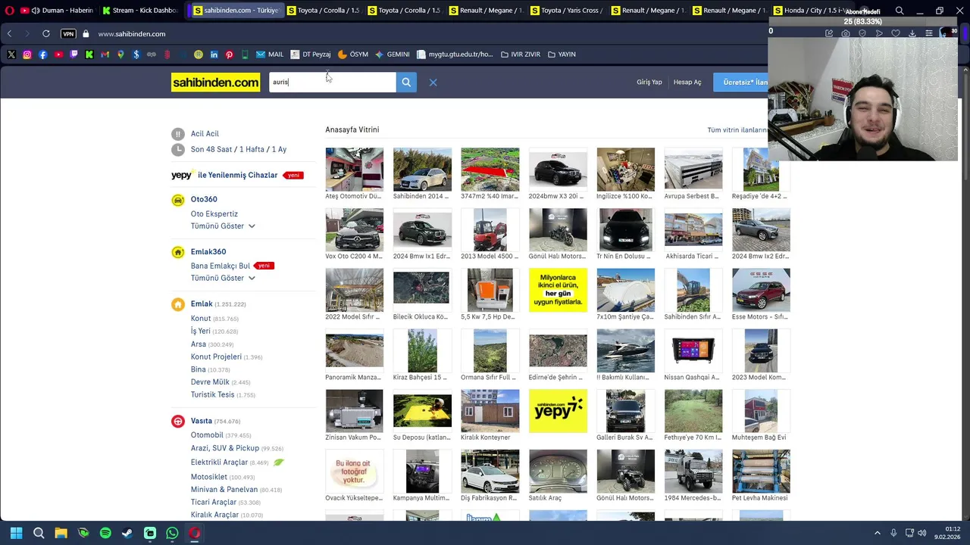This screenshot has height=545, width=970.
Task: Open the Oto Ekspertiz link
Action: click(214, 214)
